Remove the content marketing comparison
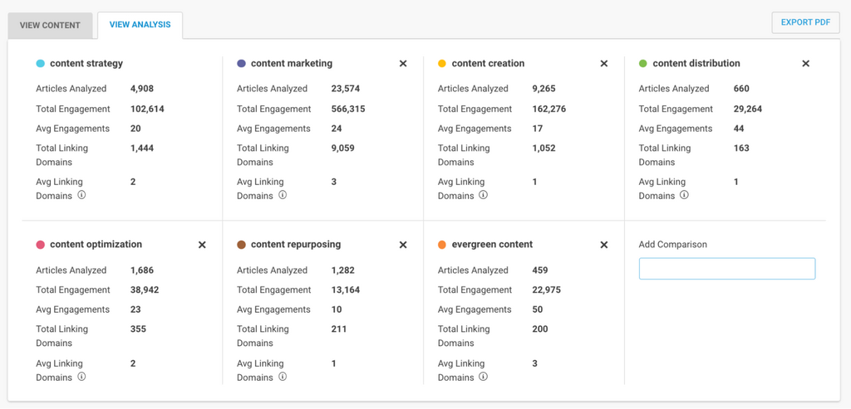 point(403,64)
